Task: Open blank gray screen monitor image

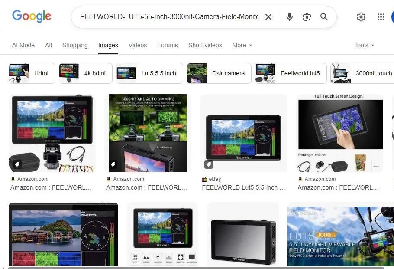Action: coord(243,234)
